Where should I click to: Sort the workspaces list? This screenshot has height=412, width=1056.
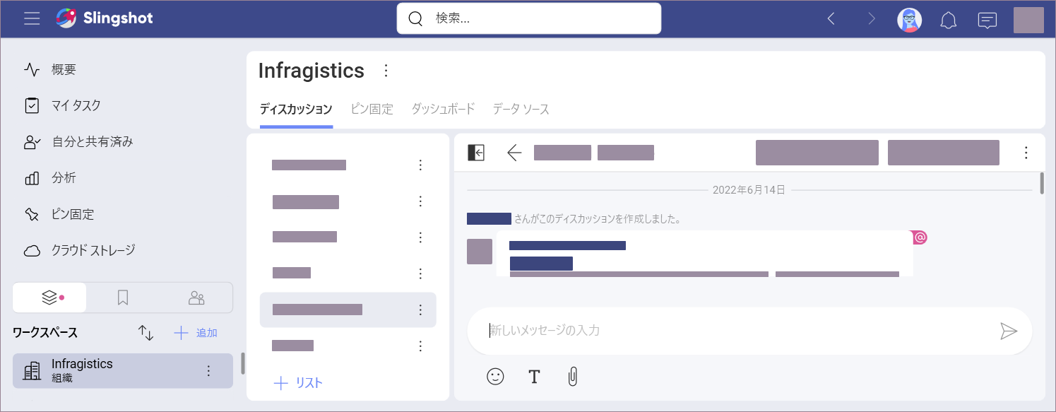[x=146, y=333]
